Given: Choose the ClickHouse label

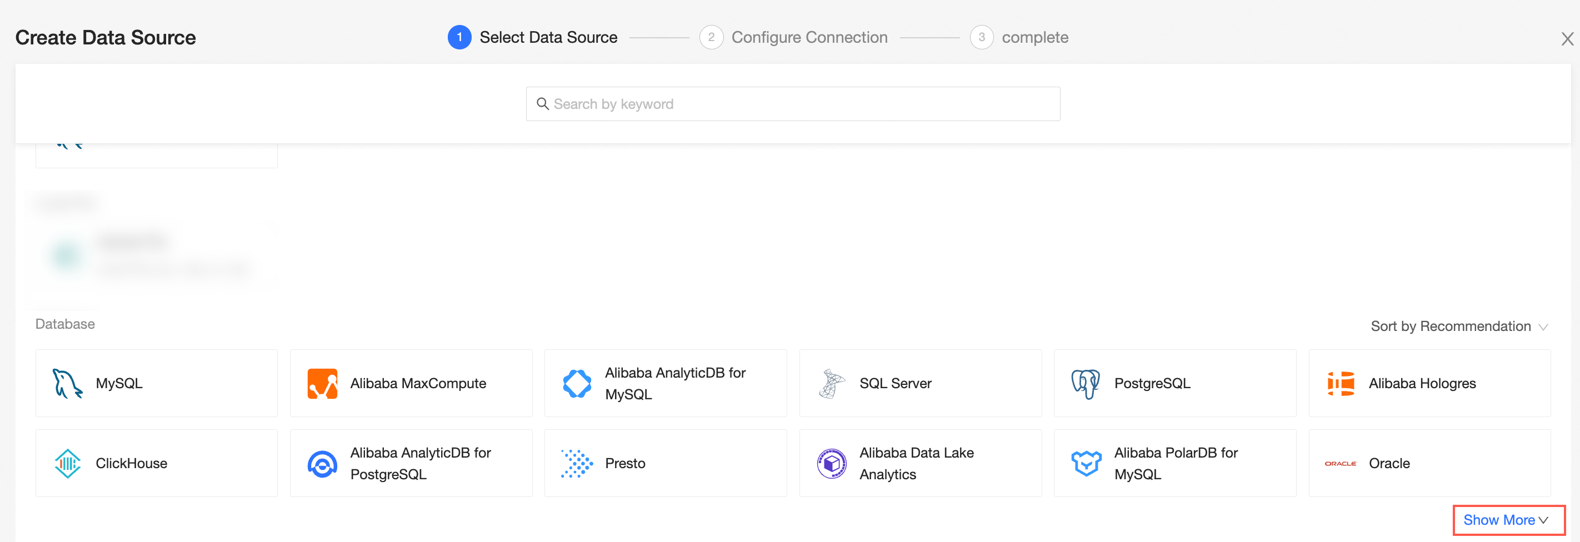Looking at the screenshot, I should click(131, 463).
